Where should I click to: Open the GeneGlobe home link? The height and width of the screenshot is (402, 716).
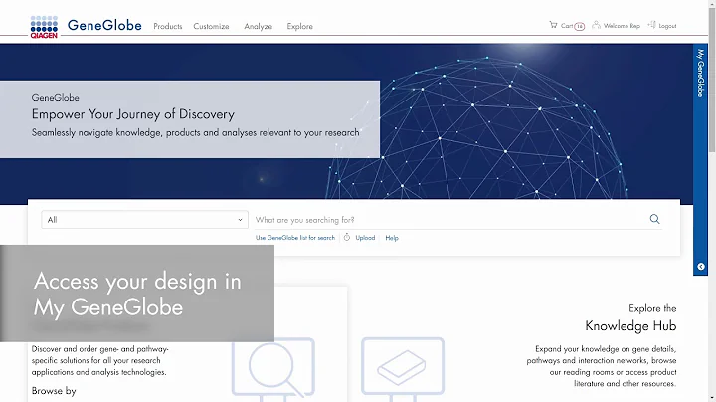[104, 25]
